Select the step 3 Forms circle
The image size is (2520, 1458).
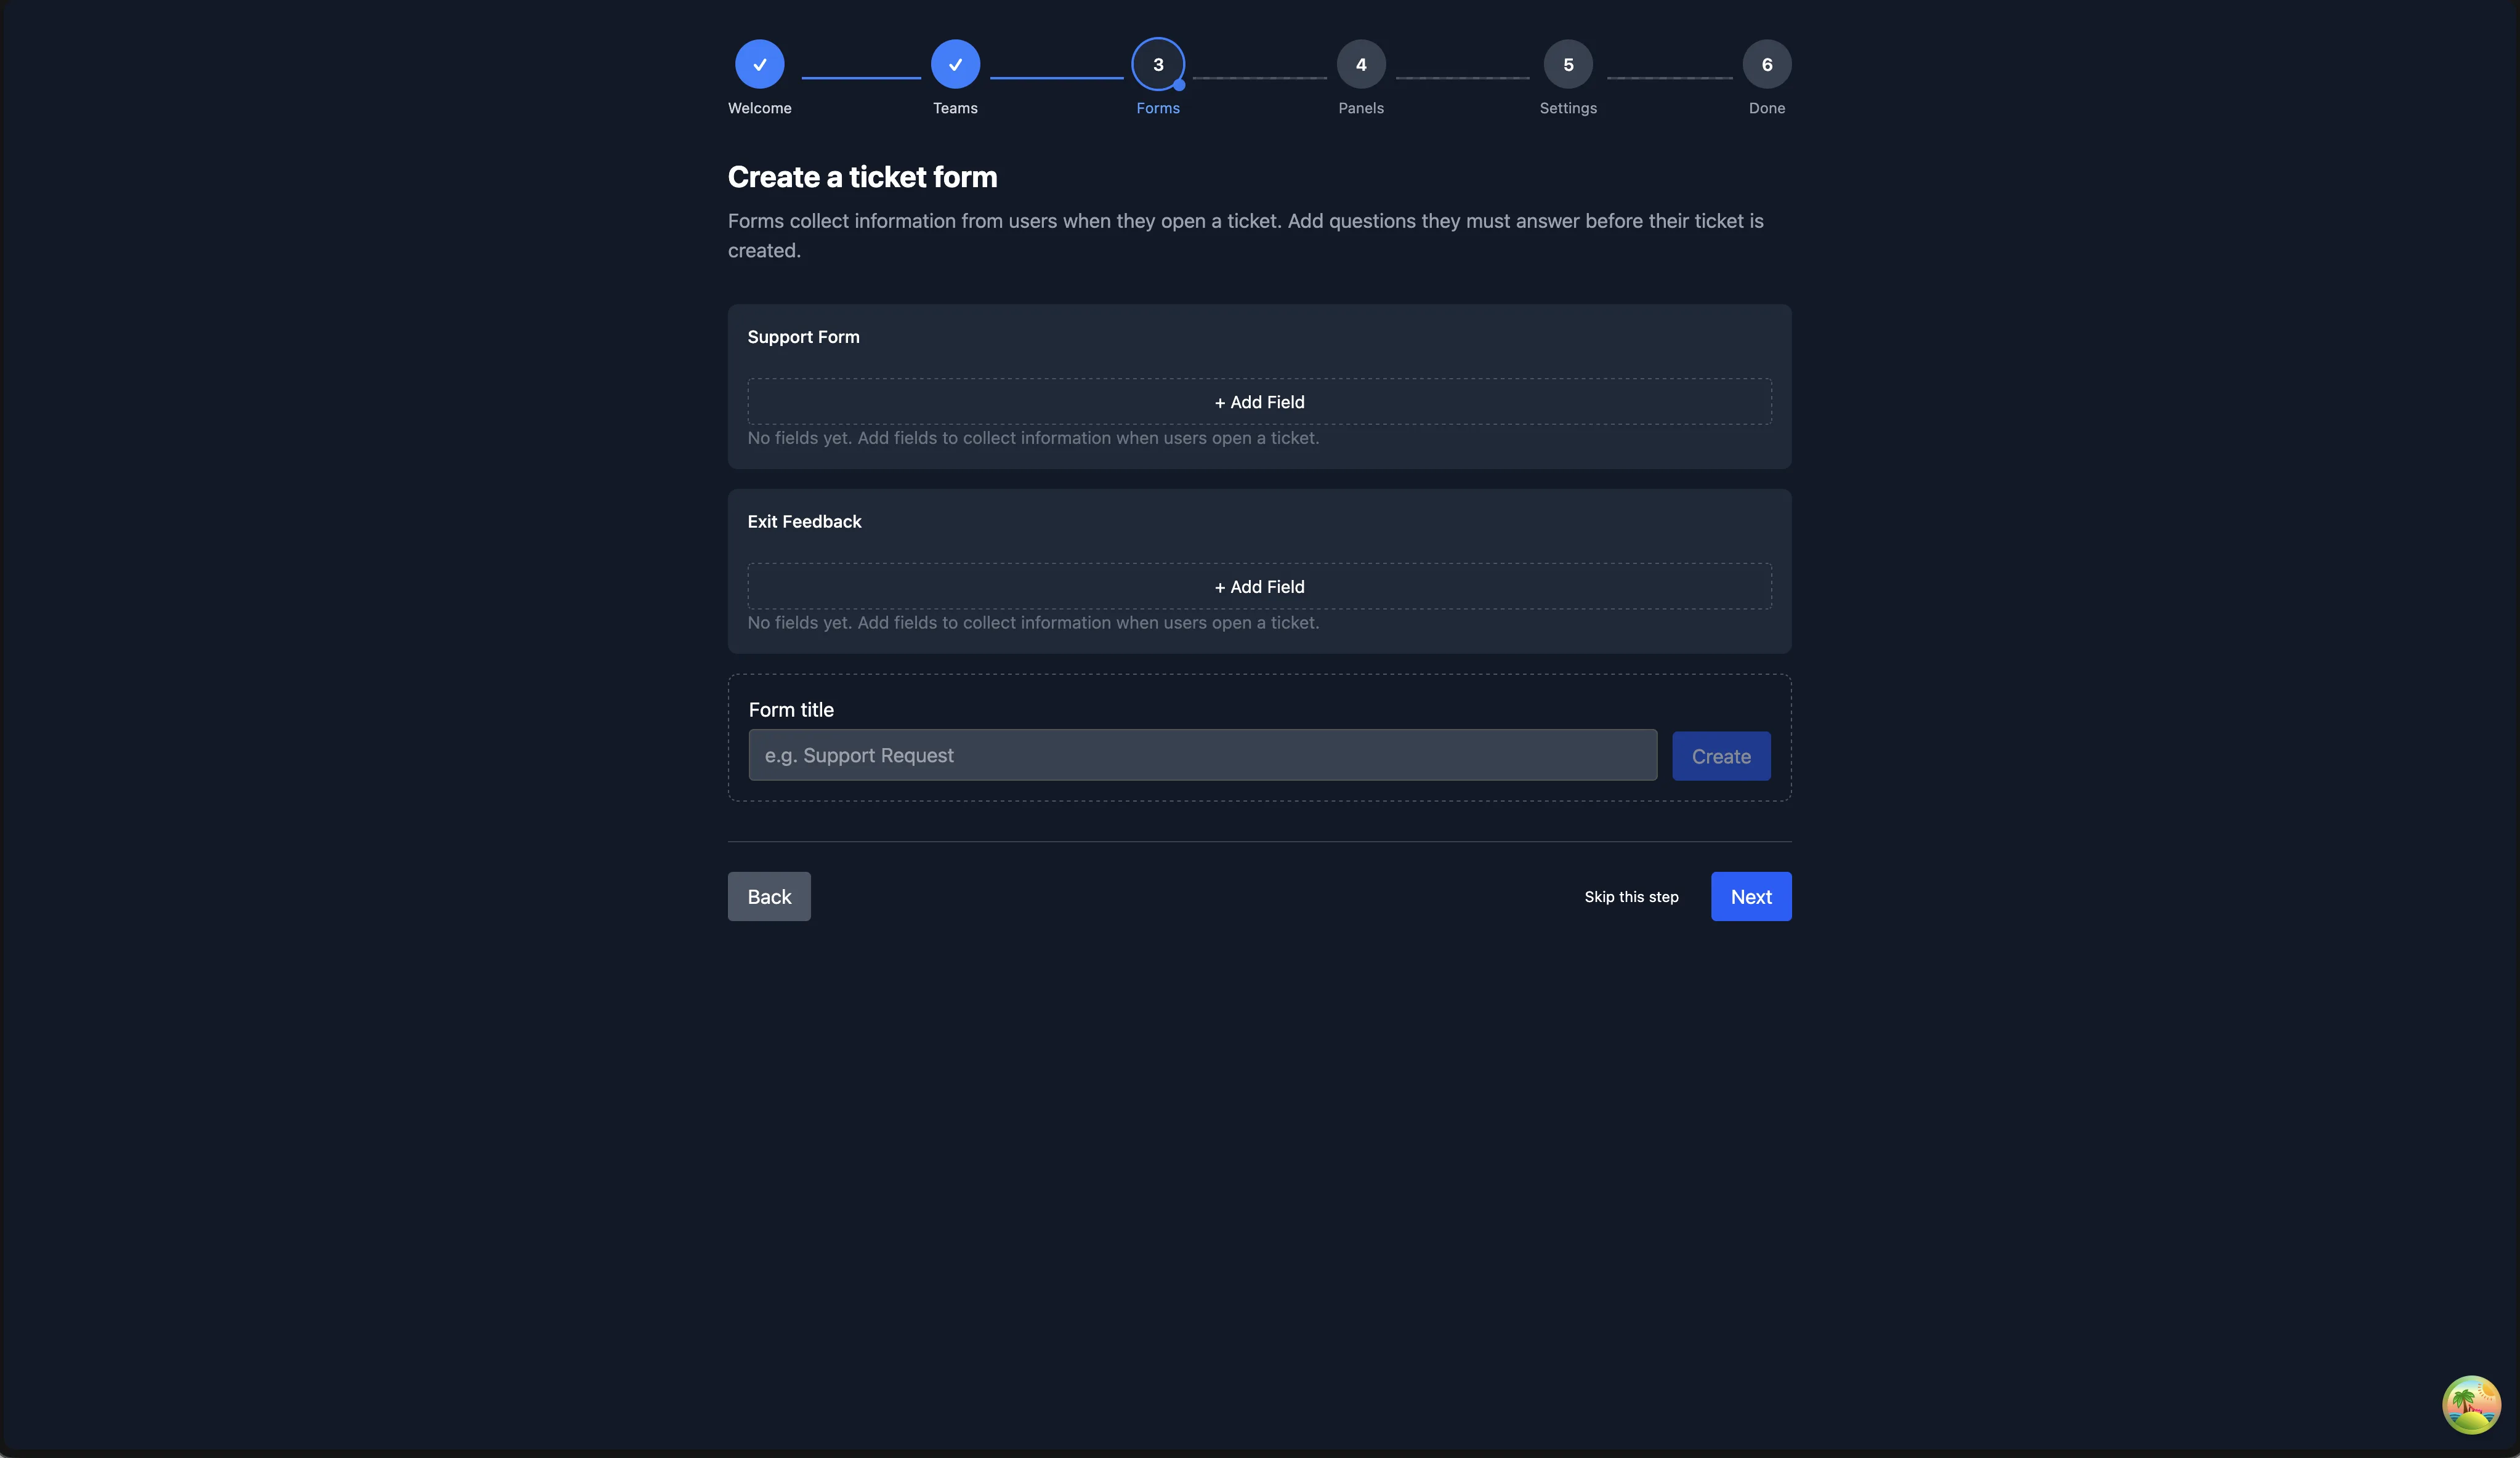1158,64
